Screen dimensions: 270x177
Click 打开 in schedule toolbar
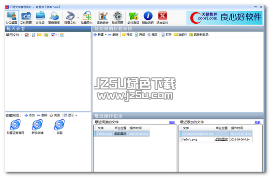166,35
